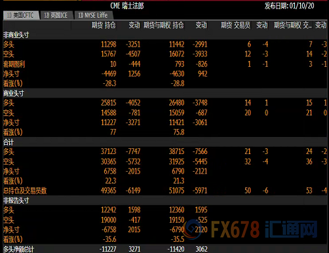Click the 看涨(%) value 75.8

click(179, 132)
